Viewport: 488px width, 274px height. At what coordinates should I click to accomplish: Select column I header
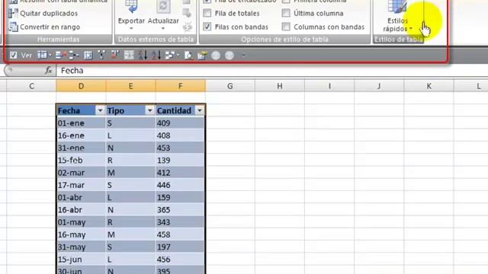coord(329,86)
